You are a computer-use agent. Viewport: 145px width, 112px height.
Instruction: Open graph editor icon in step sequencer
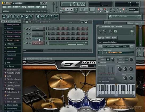coord(82,22)
